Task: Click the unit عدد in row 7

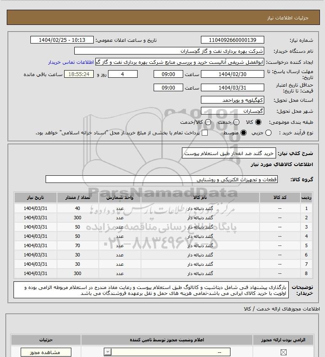Action: [x=120, y=264]
